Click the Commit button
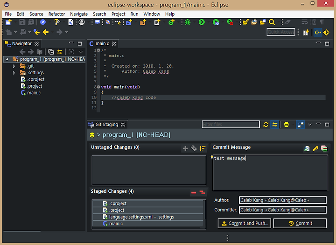This screenshot has height=245, width=336. (300, 224)
